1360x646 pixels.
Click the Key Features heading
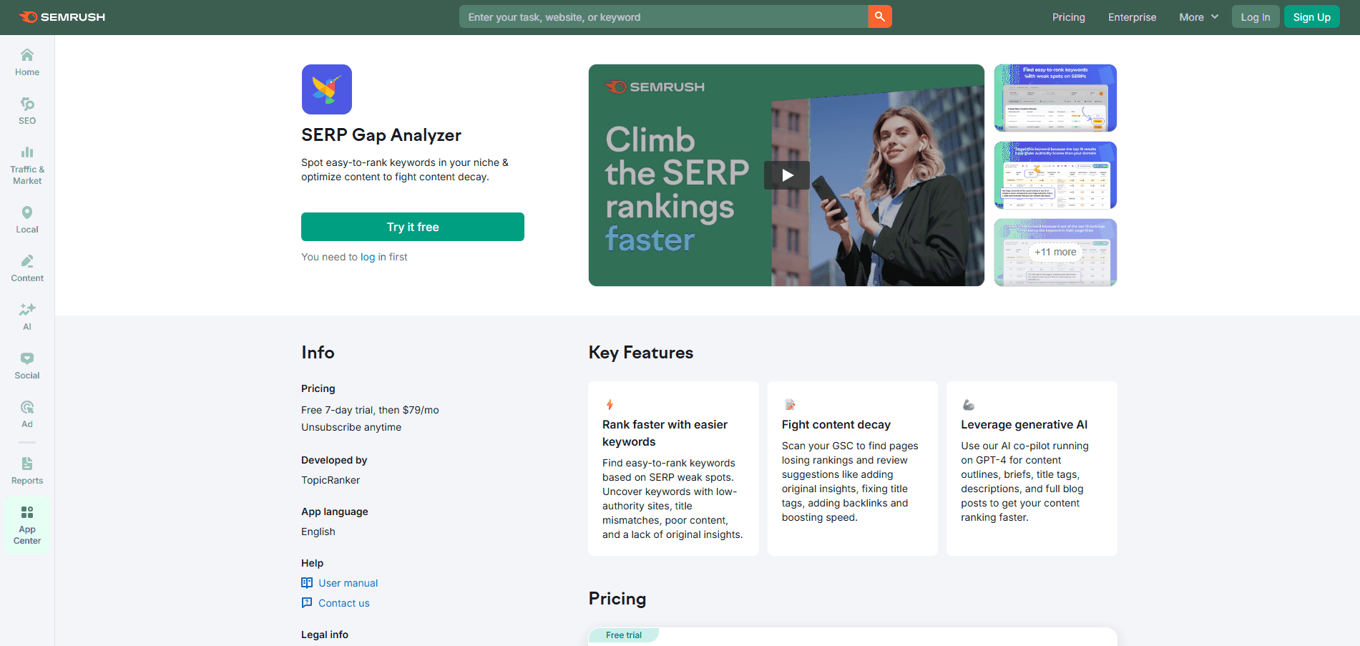point(641,353)
